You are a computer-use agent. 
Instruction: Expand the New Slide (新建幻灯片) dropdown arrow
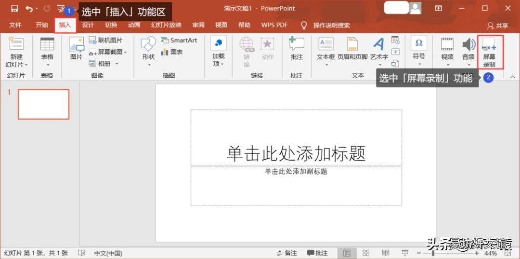26,65
